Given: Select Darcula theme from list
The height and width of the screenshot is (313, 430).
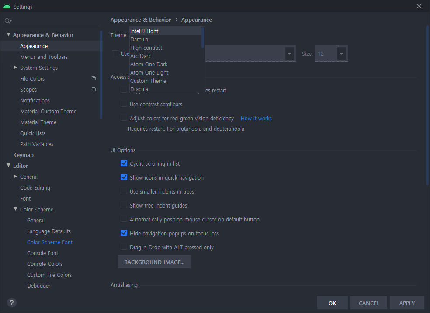Looking at the screenshot, I should tap(165, 39).
